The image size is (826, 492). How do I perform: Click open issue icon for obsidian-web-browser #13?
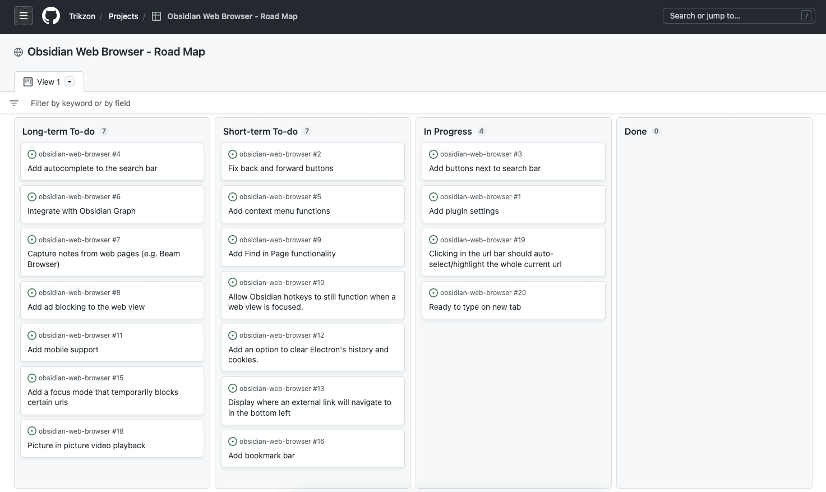pyautogui.click(x=233, y=388)
